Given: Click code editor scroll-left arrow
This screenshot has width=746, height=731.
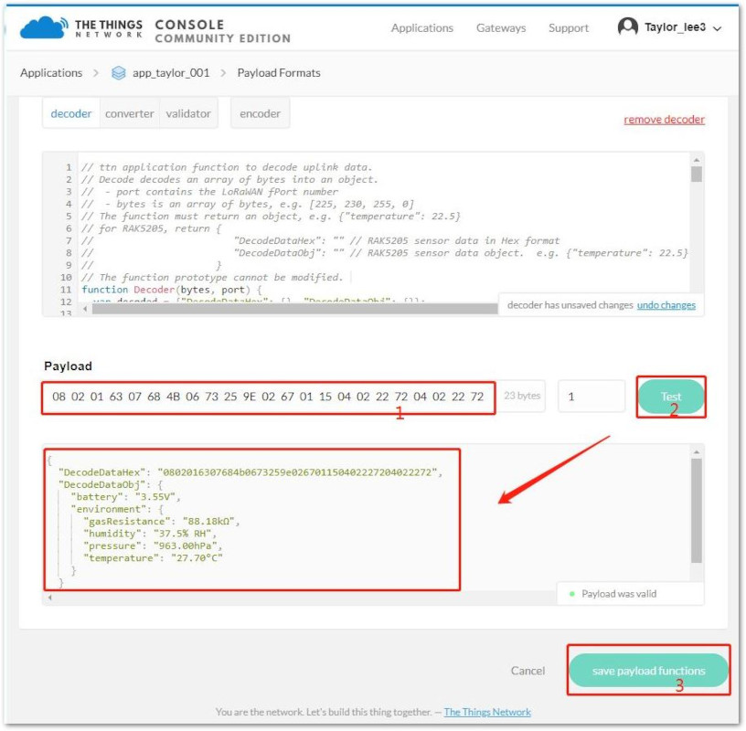Looking at the screenshot, I should click(x=85, y=309).
